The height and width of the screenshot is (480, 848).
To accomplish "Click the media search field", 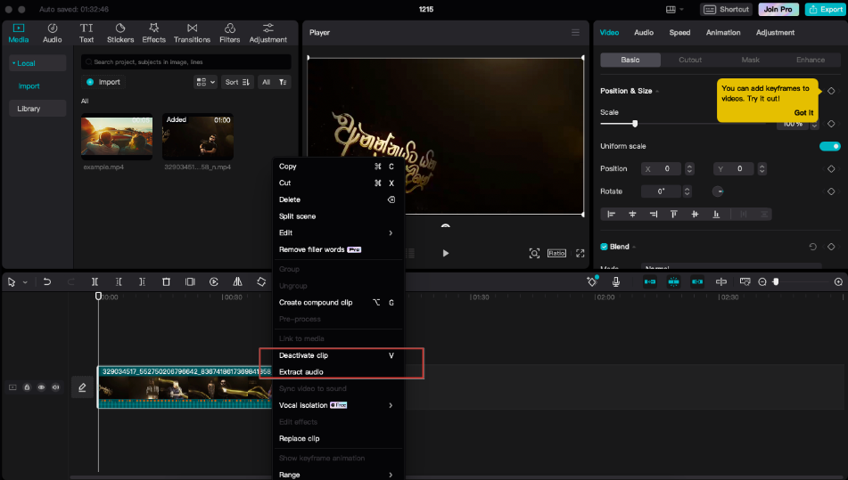I will click(x=186, y=62).
